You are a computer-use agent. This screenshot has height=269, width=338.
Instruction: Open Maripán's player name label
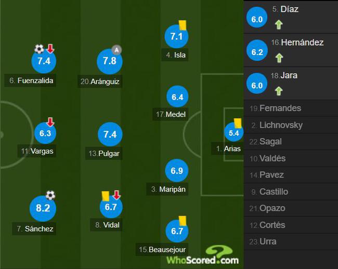(x=167, y=189)
